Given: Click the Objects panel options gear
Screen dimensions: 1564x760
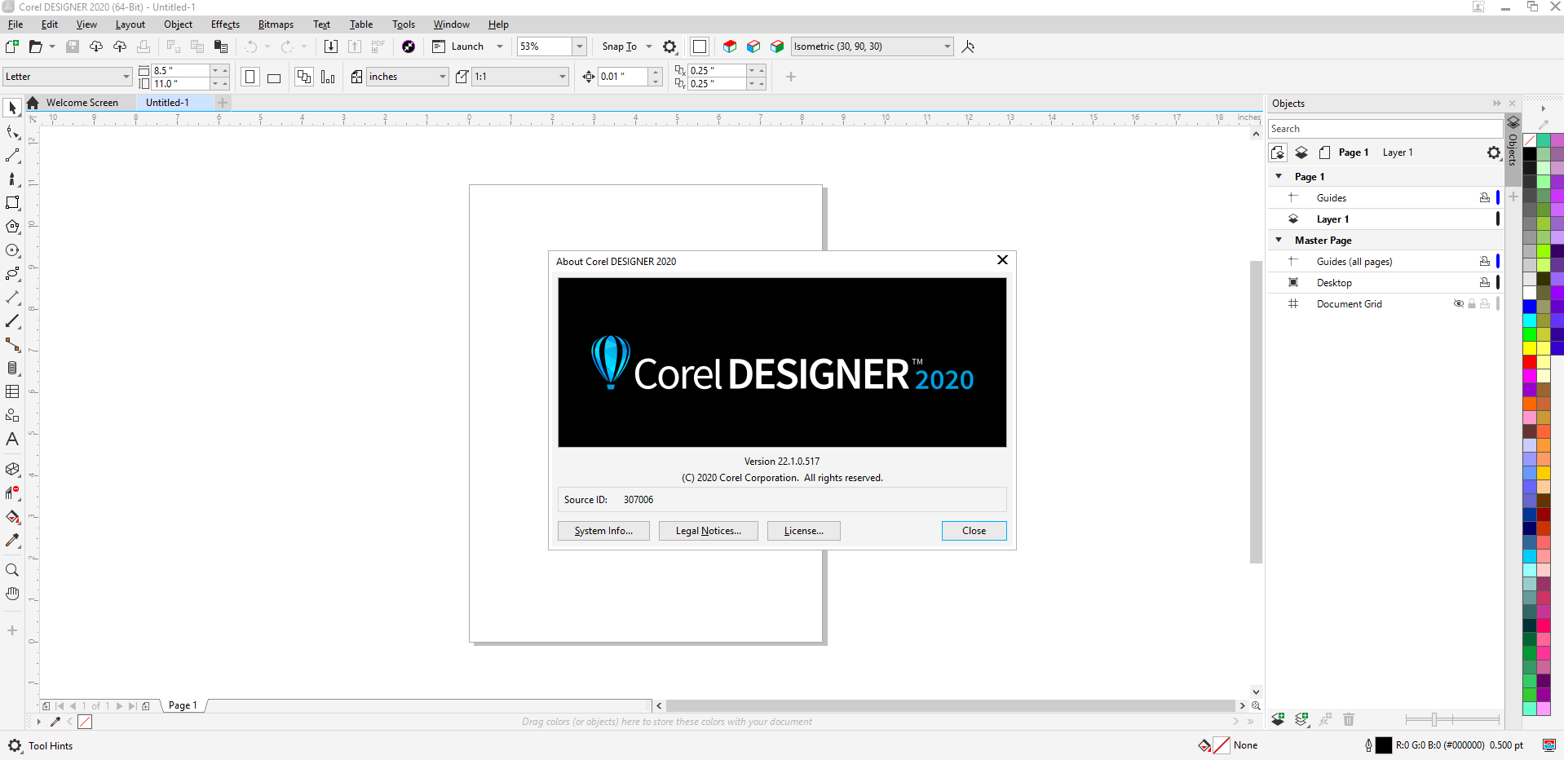Looking at the screenshot, I should (1493, 152).
